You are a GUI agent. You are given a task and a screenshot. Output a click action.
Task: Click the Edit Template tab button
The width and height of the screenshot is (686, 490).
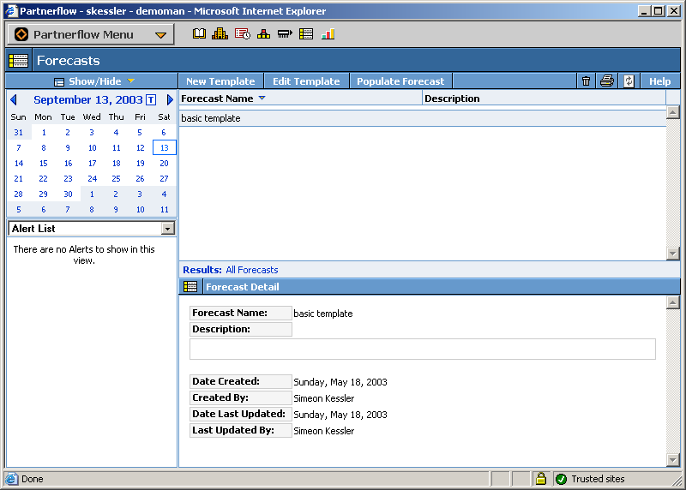tap(306, 81)
